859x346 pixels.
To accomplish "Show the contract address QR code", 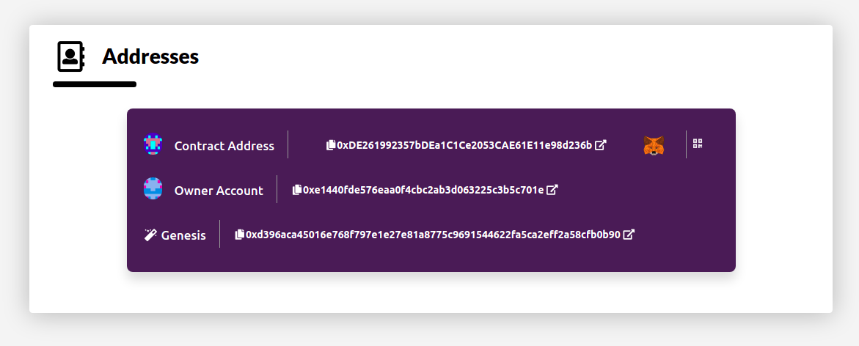I will point(698,144).
